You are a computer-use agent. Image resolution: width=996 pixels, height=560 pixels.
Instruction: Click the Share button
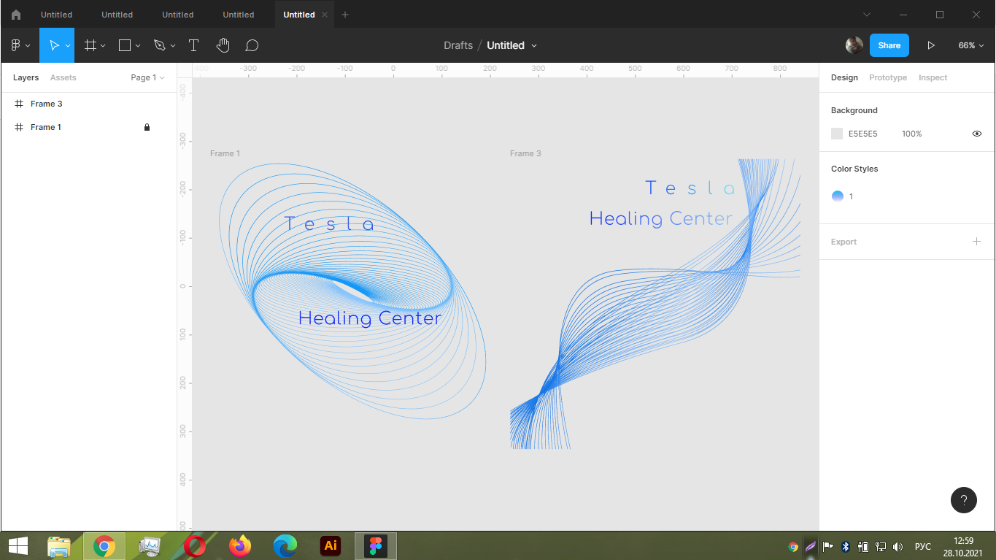pyautogui.click(x=889, y=45)
